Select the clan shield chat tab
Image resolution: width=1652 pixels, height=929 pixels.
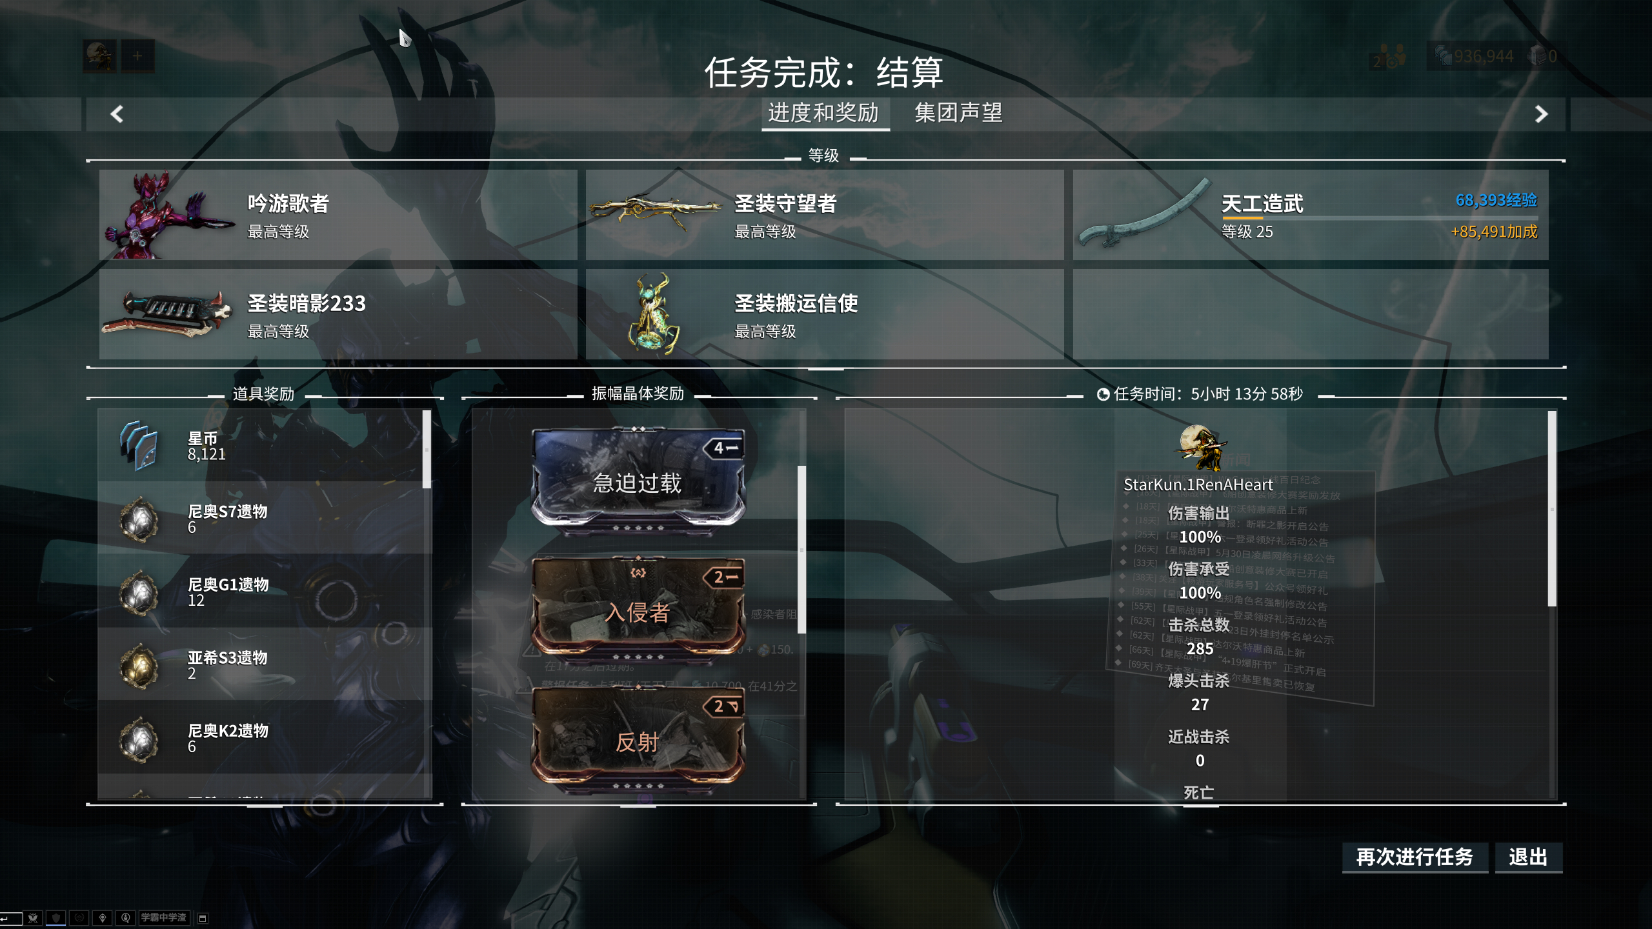56,917
